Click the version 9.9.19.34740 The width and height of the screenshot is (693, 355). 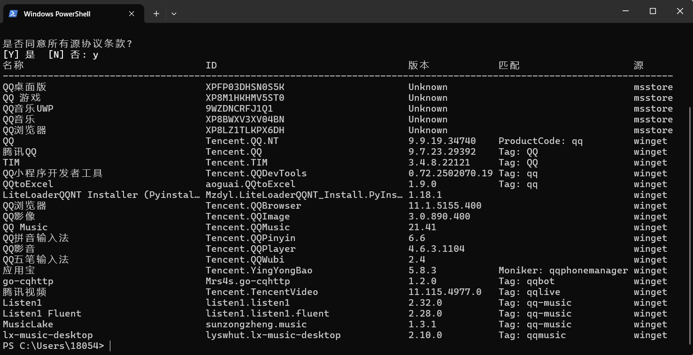442,141
